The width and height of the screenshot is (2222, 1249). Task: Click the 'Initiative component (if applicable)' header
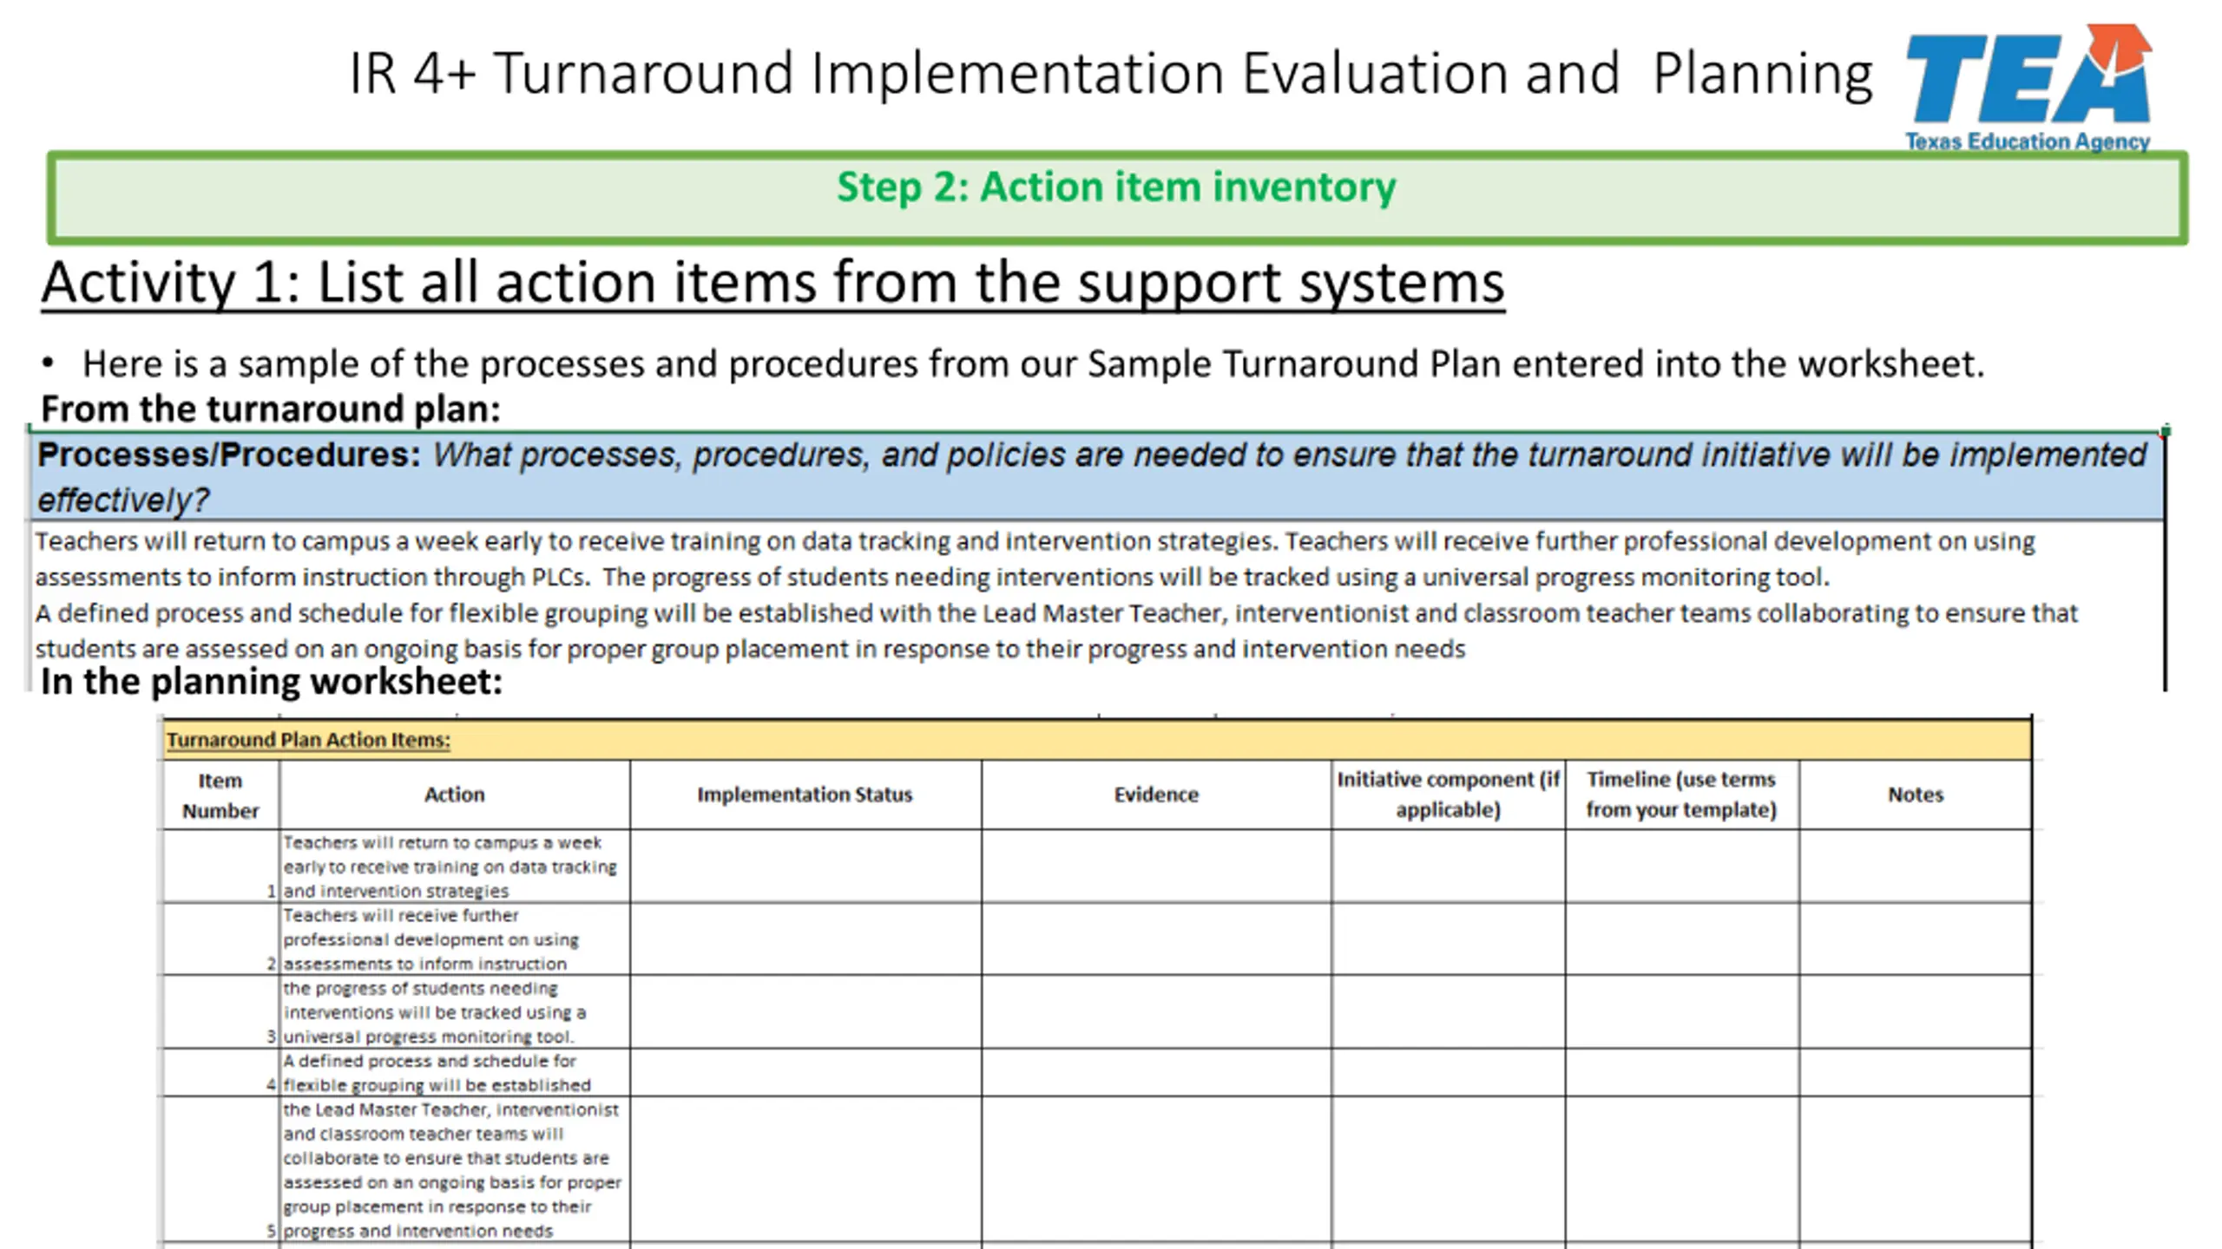[x=1448, y=795]
